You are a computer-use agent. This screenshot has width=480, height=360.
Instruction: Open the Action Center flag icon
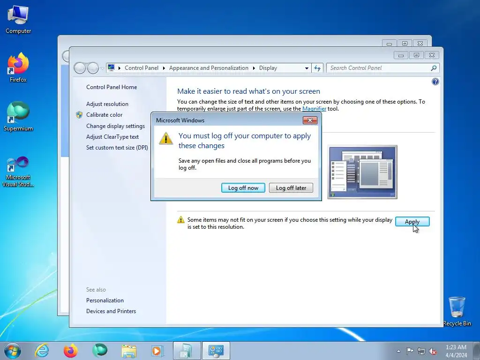point(410,351)
